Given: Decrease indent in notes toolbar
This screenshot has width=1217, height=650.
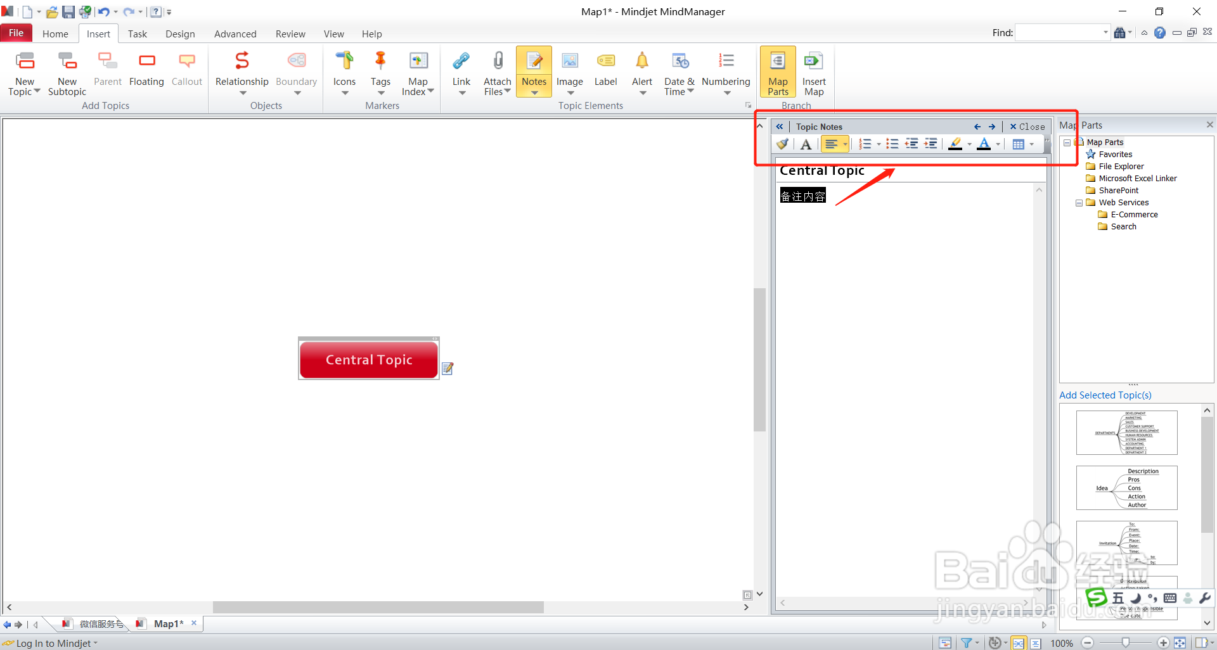Looking at the screenshot, I should [911, 144].
